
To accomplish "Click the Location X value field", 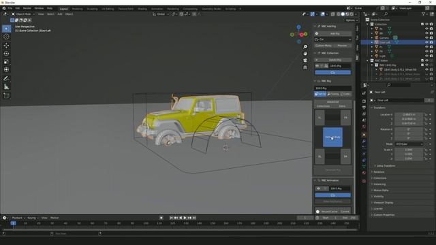I will [x=409, y=114].
